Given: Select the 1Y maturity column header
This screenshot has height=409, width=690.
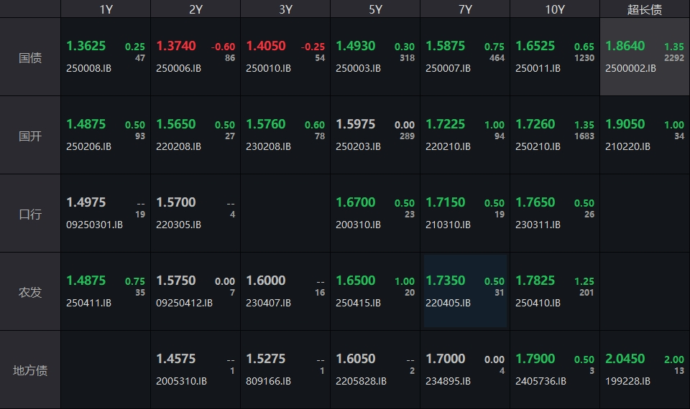Looking at the screenshot, I should point(106,9).
